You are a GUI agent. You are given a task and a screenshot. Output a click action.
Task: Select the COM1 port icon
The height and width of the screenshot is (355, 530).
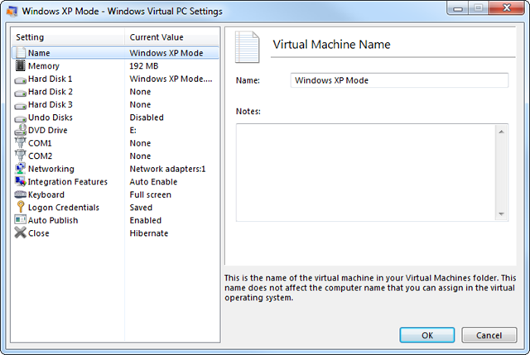pos(21,143)
